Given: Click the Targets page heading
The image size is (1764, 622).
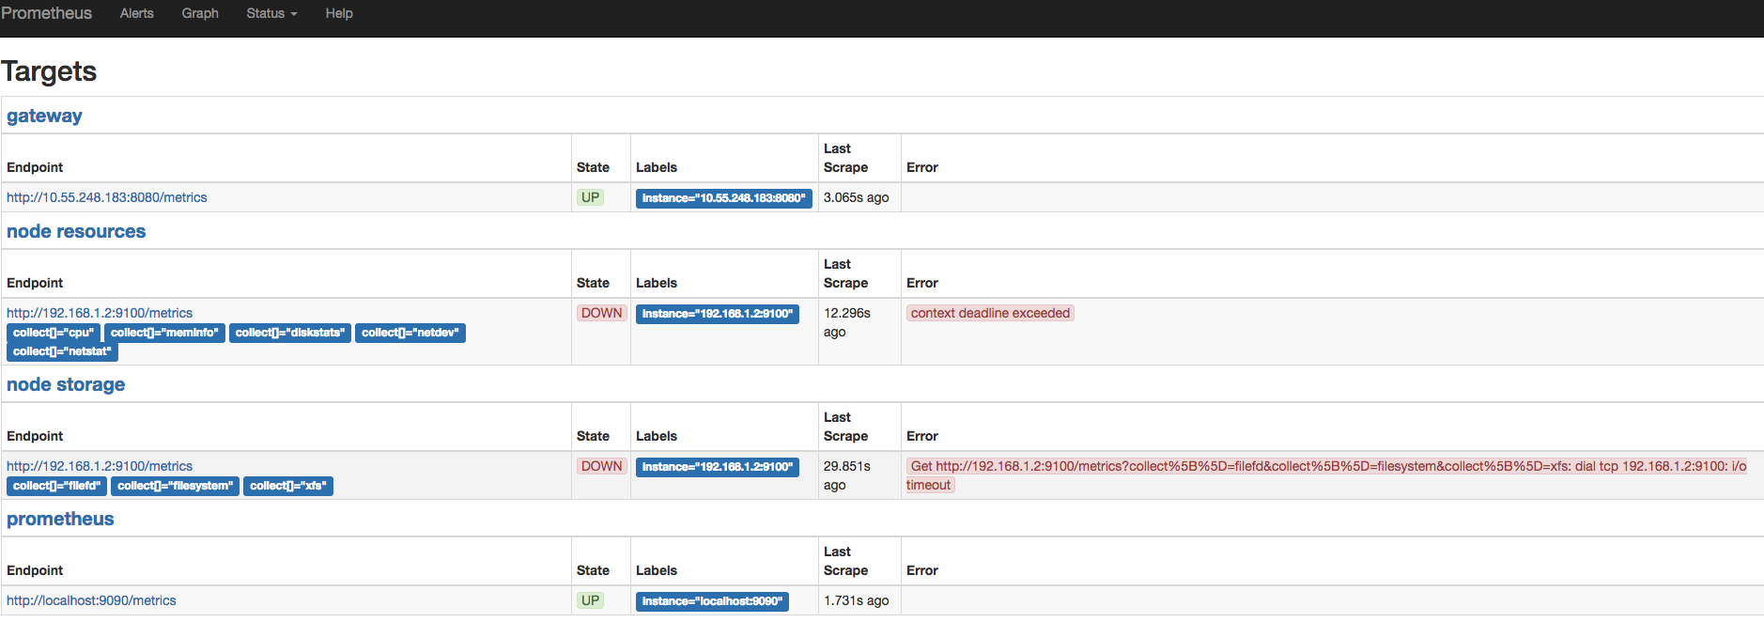Looking at the screenshot, I should click(x=49, y=71).
